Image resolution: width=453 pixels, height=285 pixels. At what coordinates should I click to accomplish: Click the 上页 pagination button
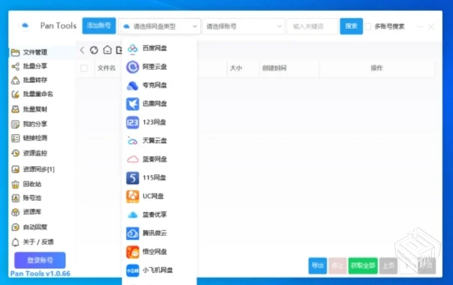[x=388, y=265]
